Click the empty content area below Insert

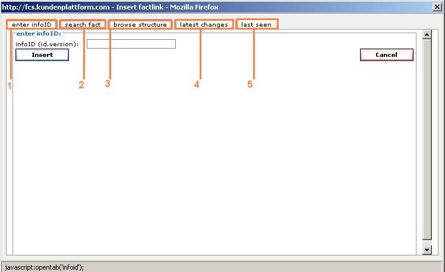(214, 160)
